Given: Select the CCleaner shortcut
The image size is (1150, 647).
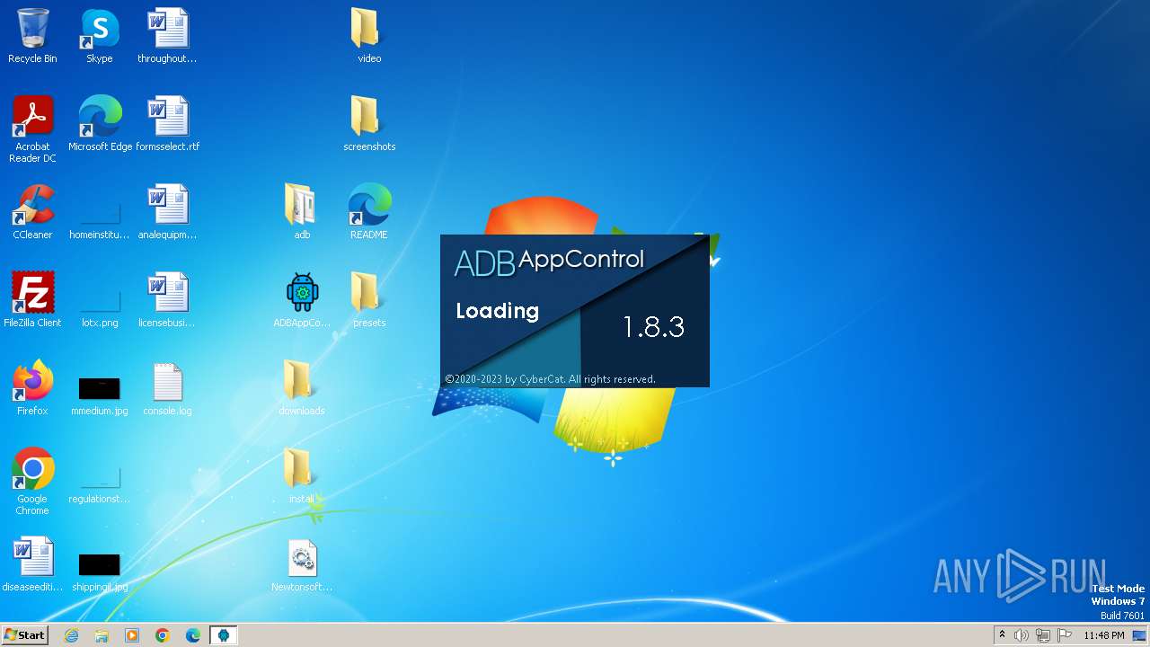Looking at the screenshot, I should pyautogui.click(x=32, y=212).
